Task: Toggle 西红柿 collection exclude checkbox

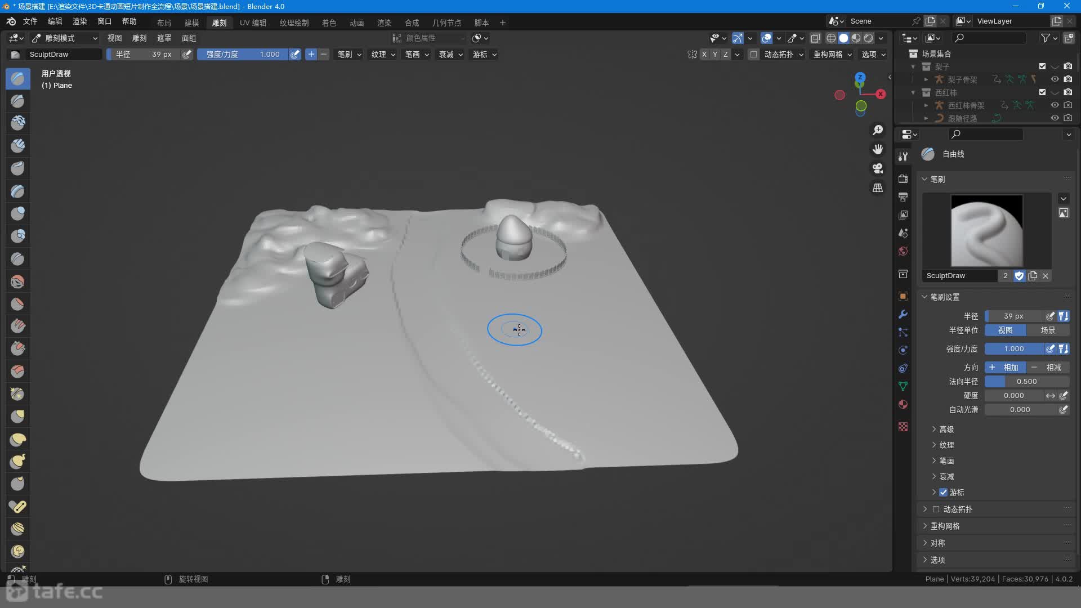Action: point(1042,92)
